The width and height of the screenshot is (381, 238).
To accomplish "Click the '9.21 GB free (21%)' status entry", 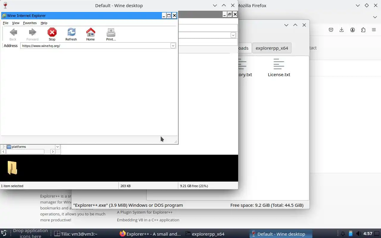I will (194, 186).
